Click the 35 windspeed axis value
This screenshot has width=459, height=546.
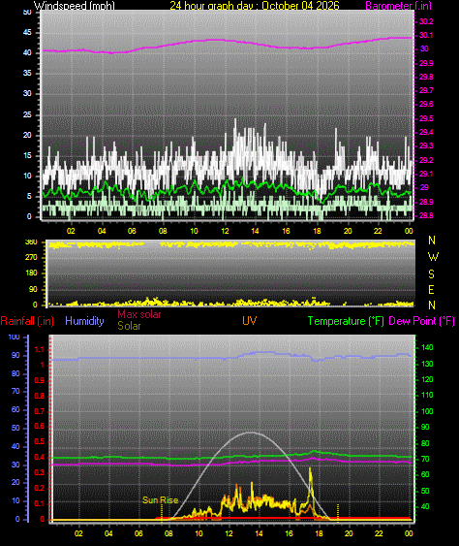27,73
